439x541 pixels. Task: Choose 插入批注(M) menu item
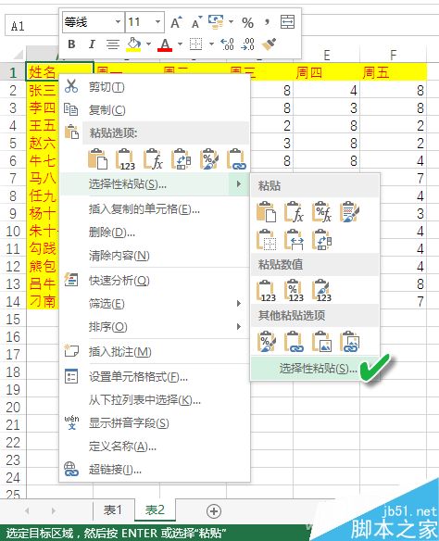point(155,352)
